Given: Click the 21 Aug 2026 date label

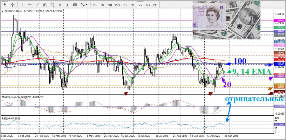Looking at the screenshot, I should pos(180,136).
